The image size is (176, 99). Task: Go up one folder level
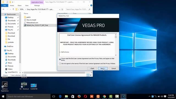(13, 9)
